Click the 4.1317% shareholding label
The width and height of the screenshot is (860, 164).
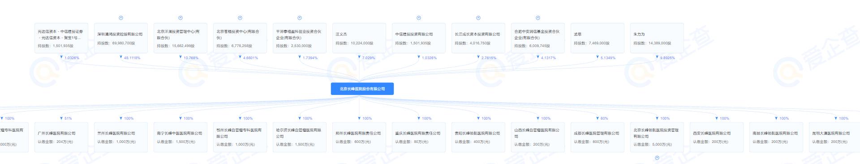(x=549, y=58)
